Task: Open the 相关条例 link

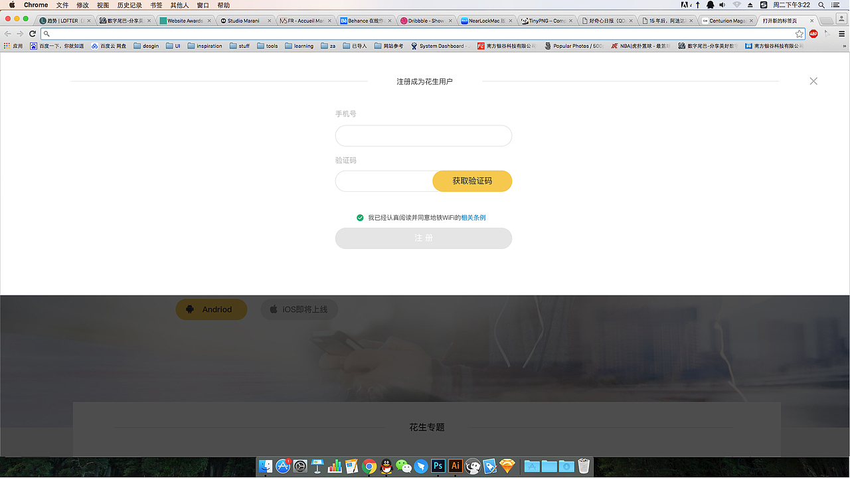Action: tap(473, 217)
